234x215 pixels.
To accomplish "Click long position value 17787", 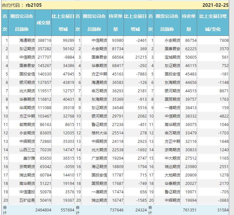I will coord(118,175).
